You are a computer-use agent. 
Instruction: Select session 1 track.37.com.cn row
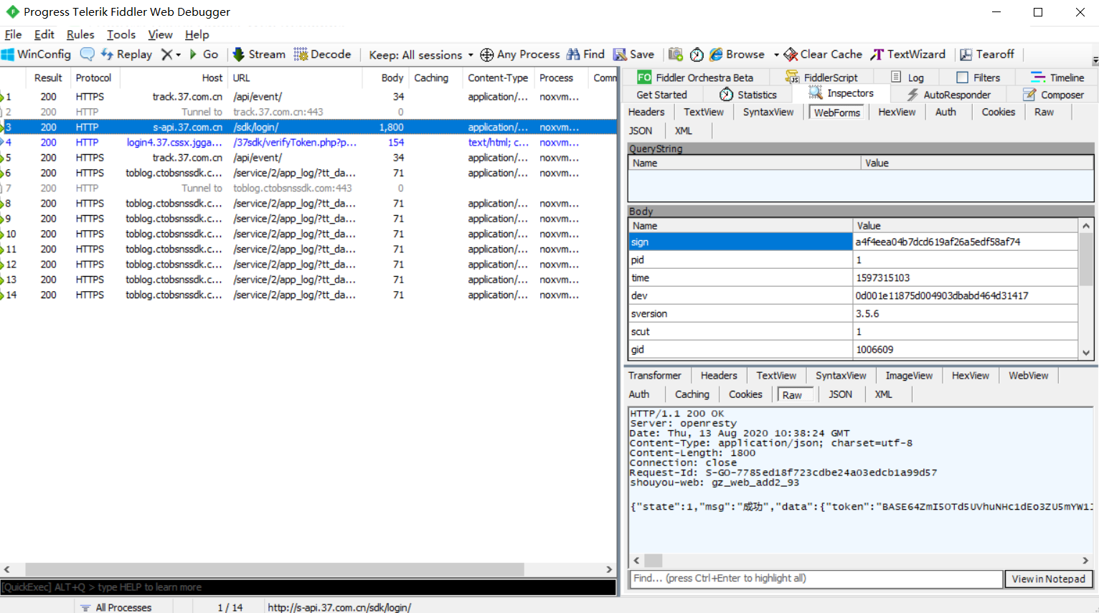pos(308,97)
